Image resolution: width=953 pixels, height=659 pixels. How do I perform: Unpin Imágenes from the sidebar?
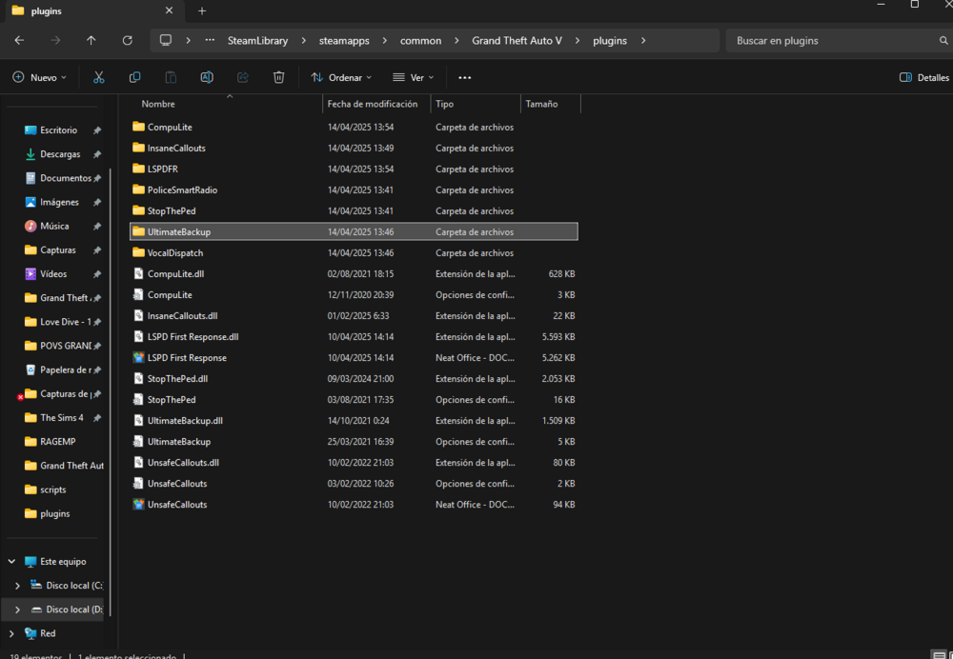(x=96, y=202)
